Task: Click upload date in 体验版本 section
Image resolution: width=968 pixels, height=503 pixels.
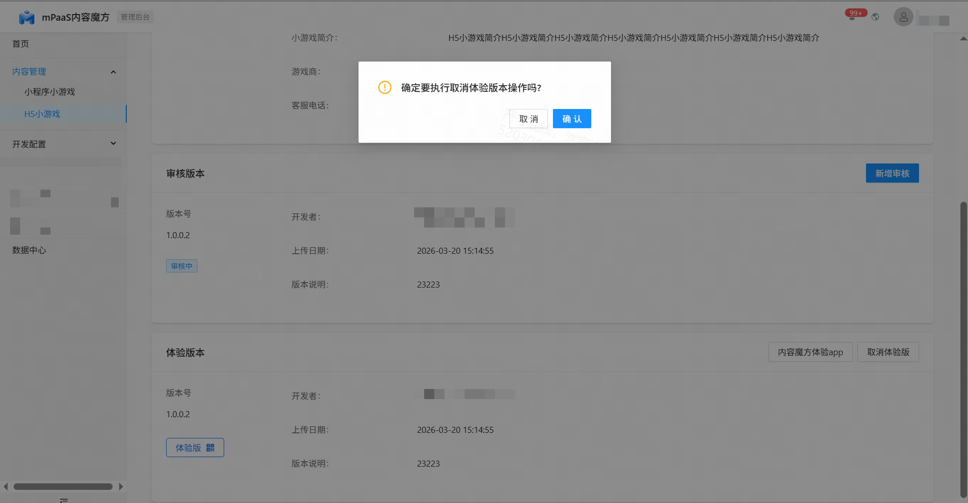Action: (x=455, y=430)
